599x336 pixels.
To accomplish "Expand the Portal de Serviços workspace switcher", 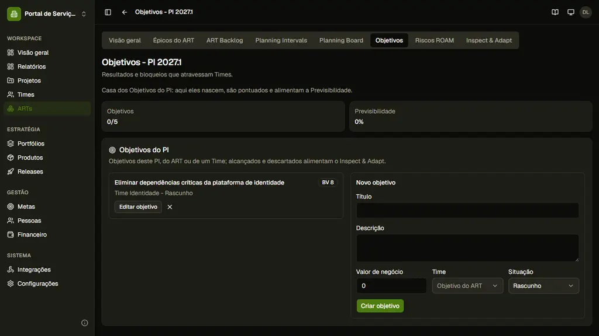I will (47, 14).
